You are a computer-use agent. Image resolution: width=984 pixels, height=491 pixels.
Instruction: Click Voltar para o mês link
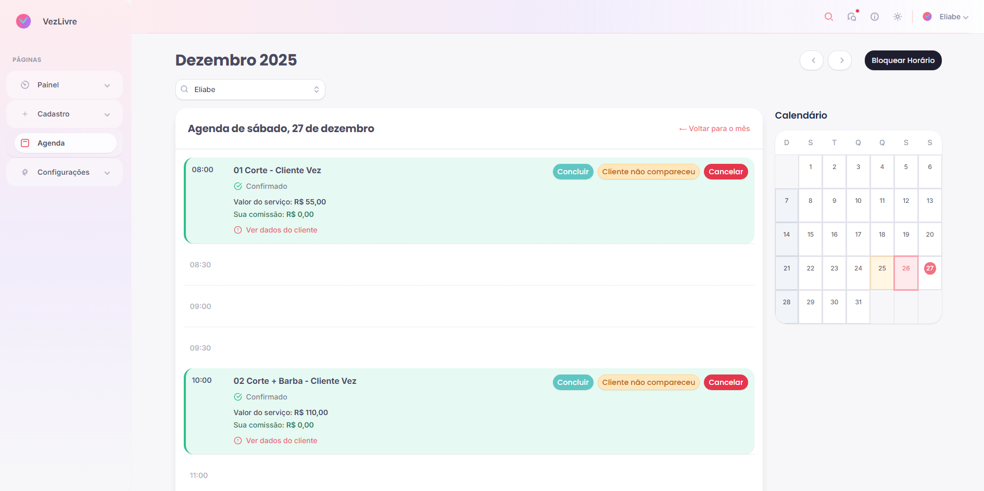[714, 128]
